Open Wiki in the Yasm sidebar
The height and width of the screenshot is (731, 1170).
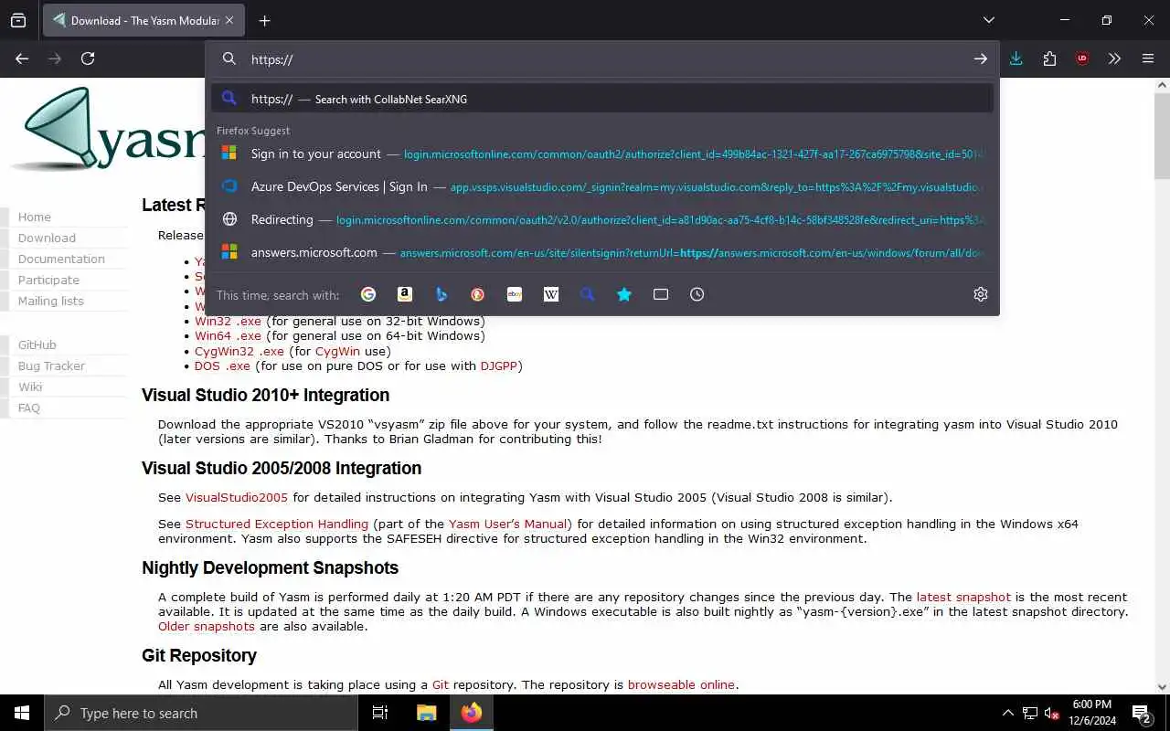pos(30,387)
